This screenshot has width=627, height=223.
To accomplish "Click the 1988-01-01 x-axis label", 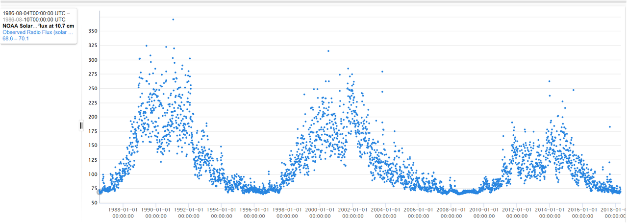I will pyautogui.click(x=123, y=212).
